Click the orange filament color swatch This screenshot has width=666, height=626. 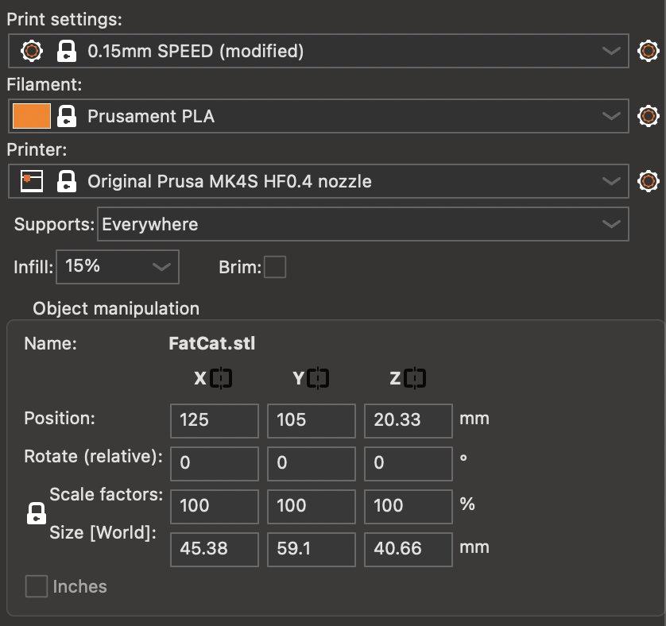point(32,116)
